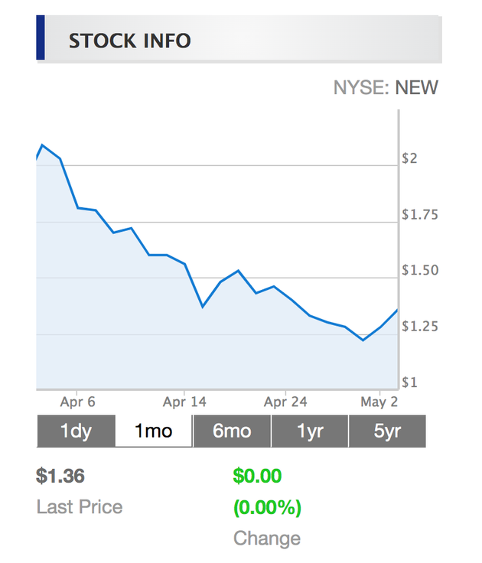Switch to the 1dy chart tab
Image resolution: width=482 pixels, height=563 pixels.
tap(76, 431)
